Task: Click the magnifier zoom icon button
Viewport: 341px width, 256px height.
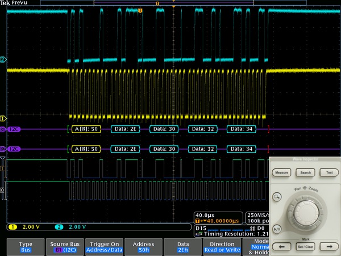Action: 277,197
